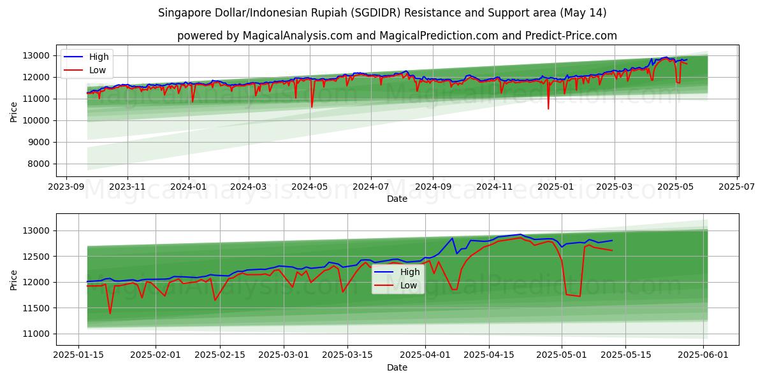Click the 2025-04-01 date tick label
765x382 pixels.
coord(425,356)
